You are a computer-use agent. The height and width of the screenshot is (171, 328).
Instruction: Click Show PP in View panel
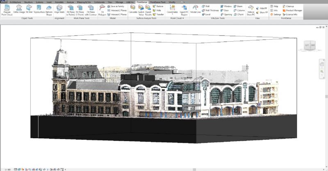(x=262, y=12)
